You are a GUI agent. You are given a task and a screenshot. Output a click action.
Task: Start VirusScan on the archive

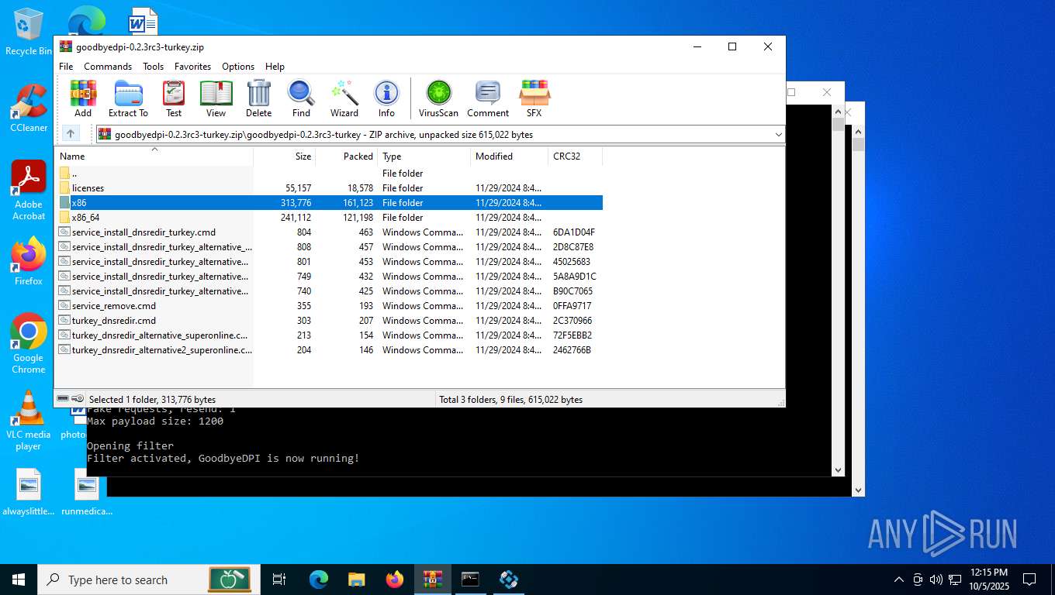pos(438,98)
